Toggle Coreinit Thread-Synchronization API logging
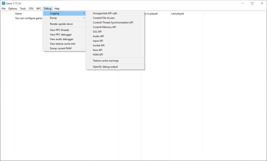Image resolution: width=267 pixels, height=161 pixels. tap(115, 23)
